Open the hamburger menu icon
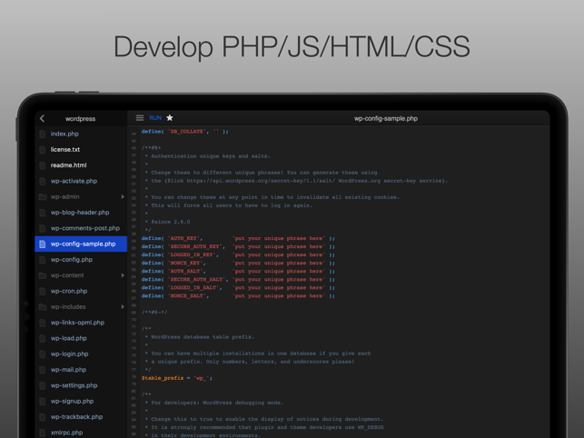 click(140, 118)
